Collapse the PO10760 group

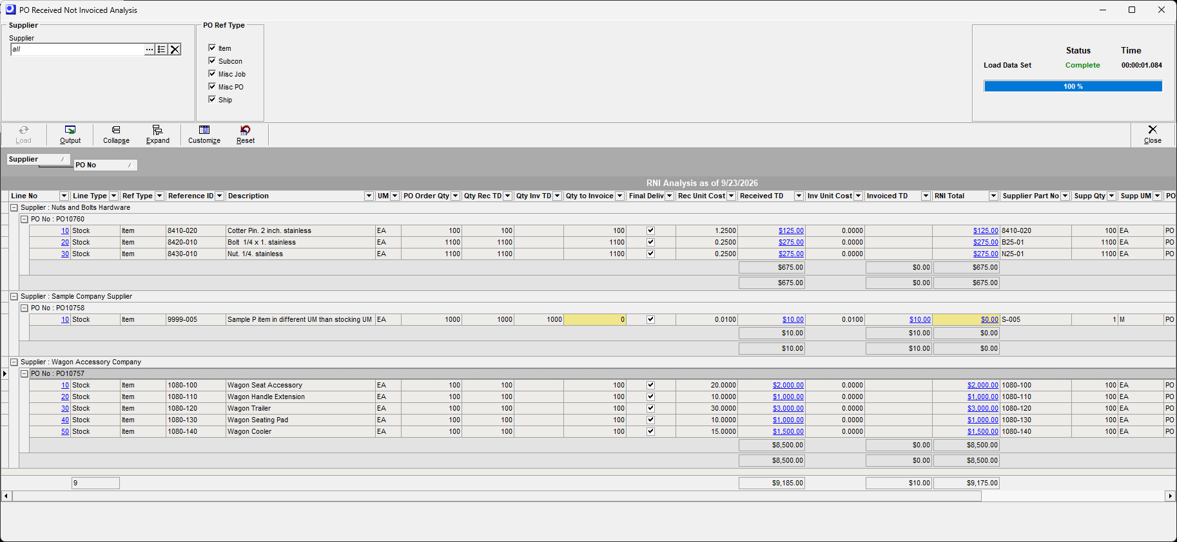24,219
